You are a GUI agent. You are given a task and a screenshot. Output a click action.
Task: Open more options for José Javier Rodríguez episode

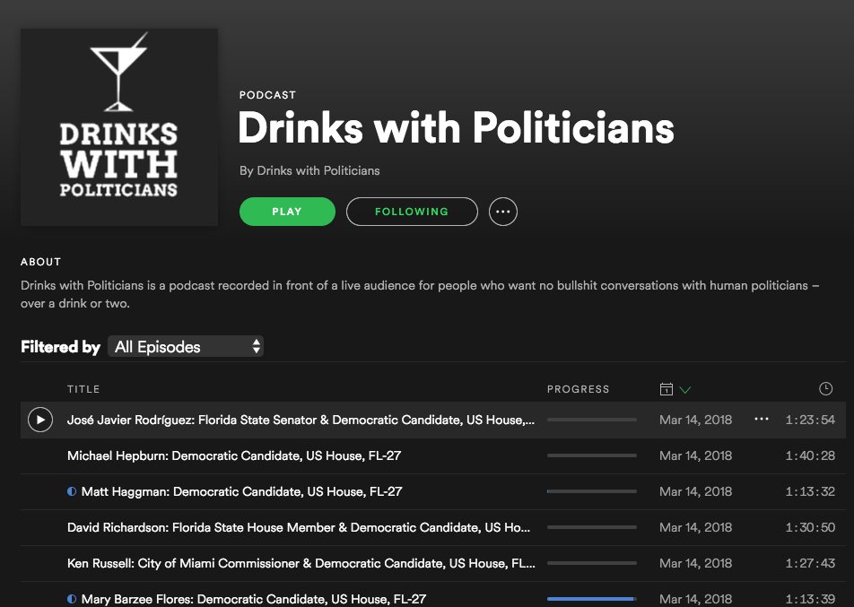(x=762, y=420)
